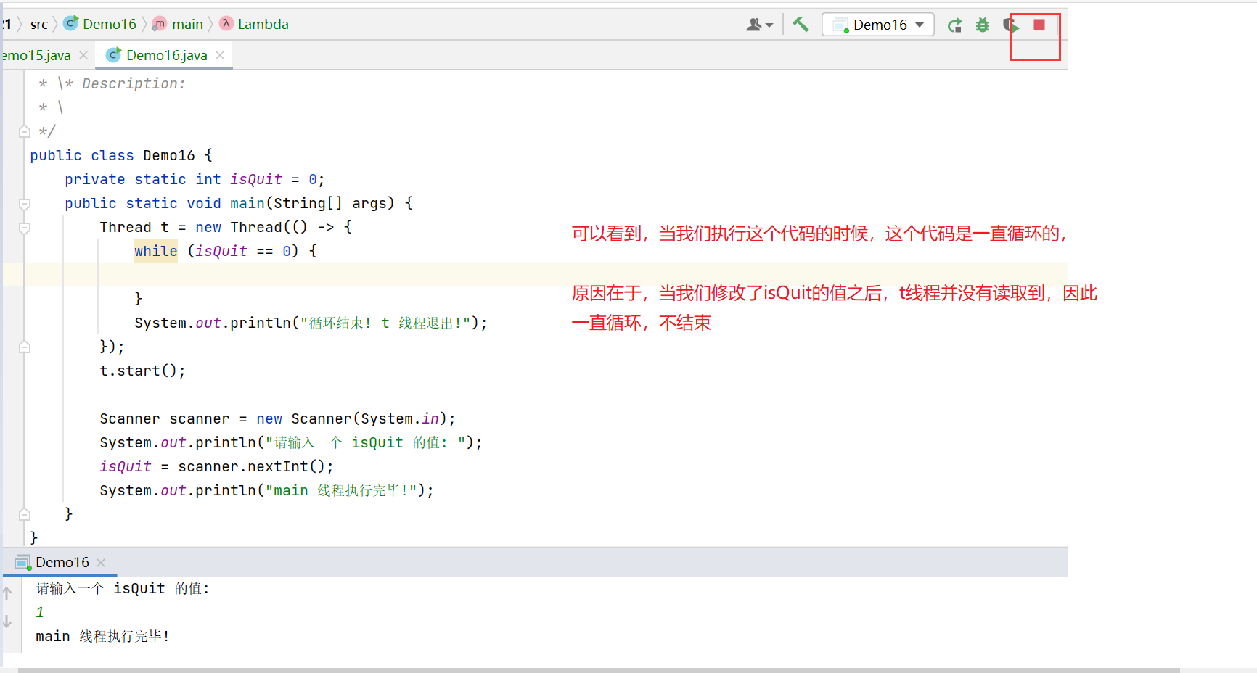Collapse the lambda body fold marker
Screen dimensions: 1257x673
point(24,228)
